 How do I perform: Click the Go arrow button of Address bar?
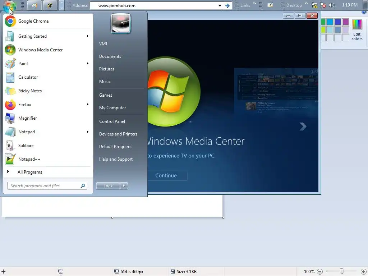pyautogui.click(x=227, y=6)
